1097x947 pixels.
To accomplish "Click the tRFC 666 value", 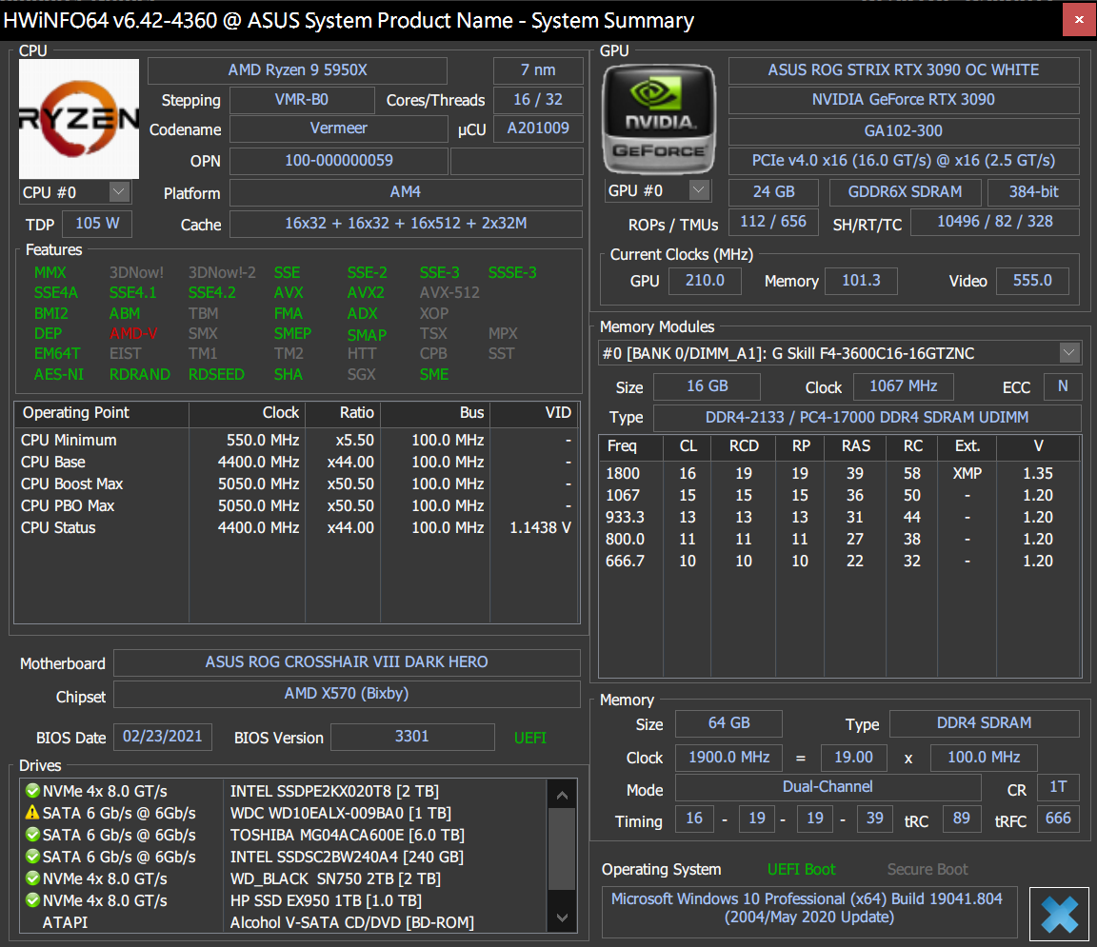I will pos(1058,819).
